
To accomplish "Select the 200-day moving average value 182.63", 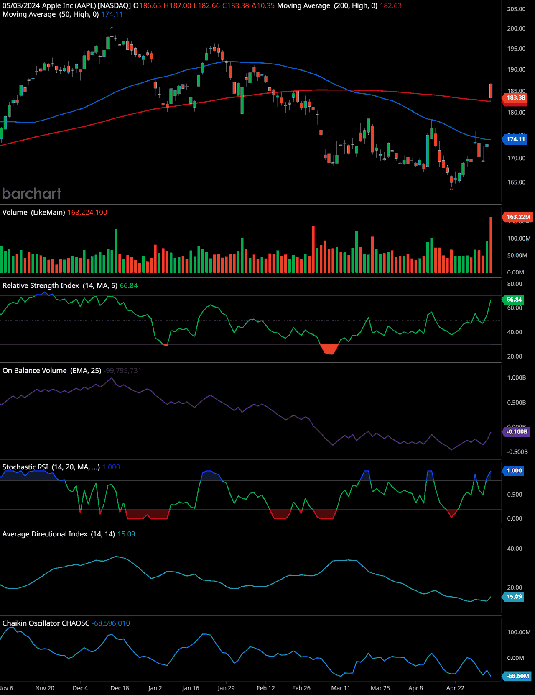I will pyautogui.click(x=391, y=6).
